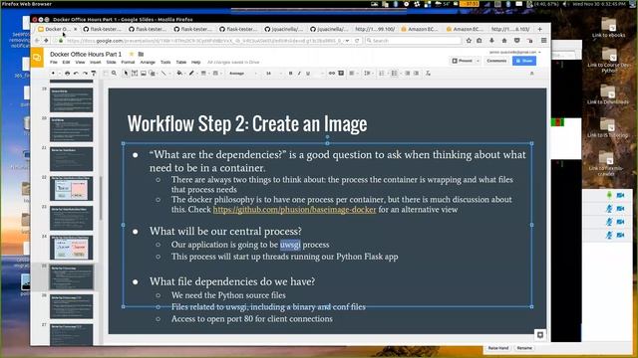
Task: Open a new Firefox tab
Action: [x=540, y=29]
